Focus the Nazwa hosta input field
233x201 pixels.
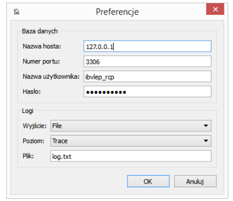(148, 46)
